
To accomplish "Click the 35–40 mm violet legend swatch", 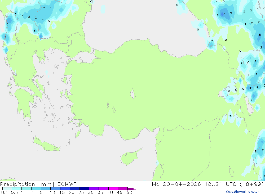I will coord(104,189).
